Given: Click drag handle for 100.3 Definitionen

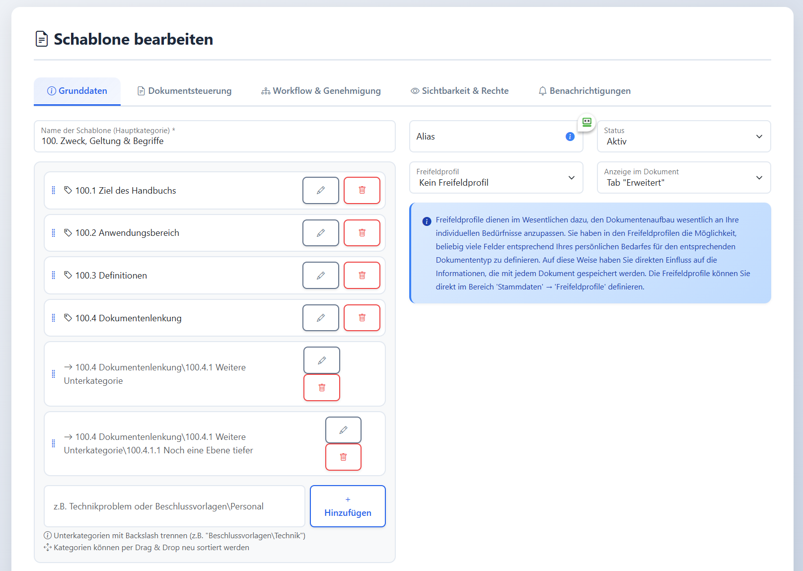Looking at the screenshot, I should coord(54,276).
